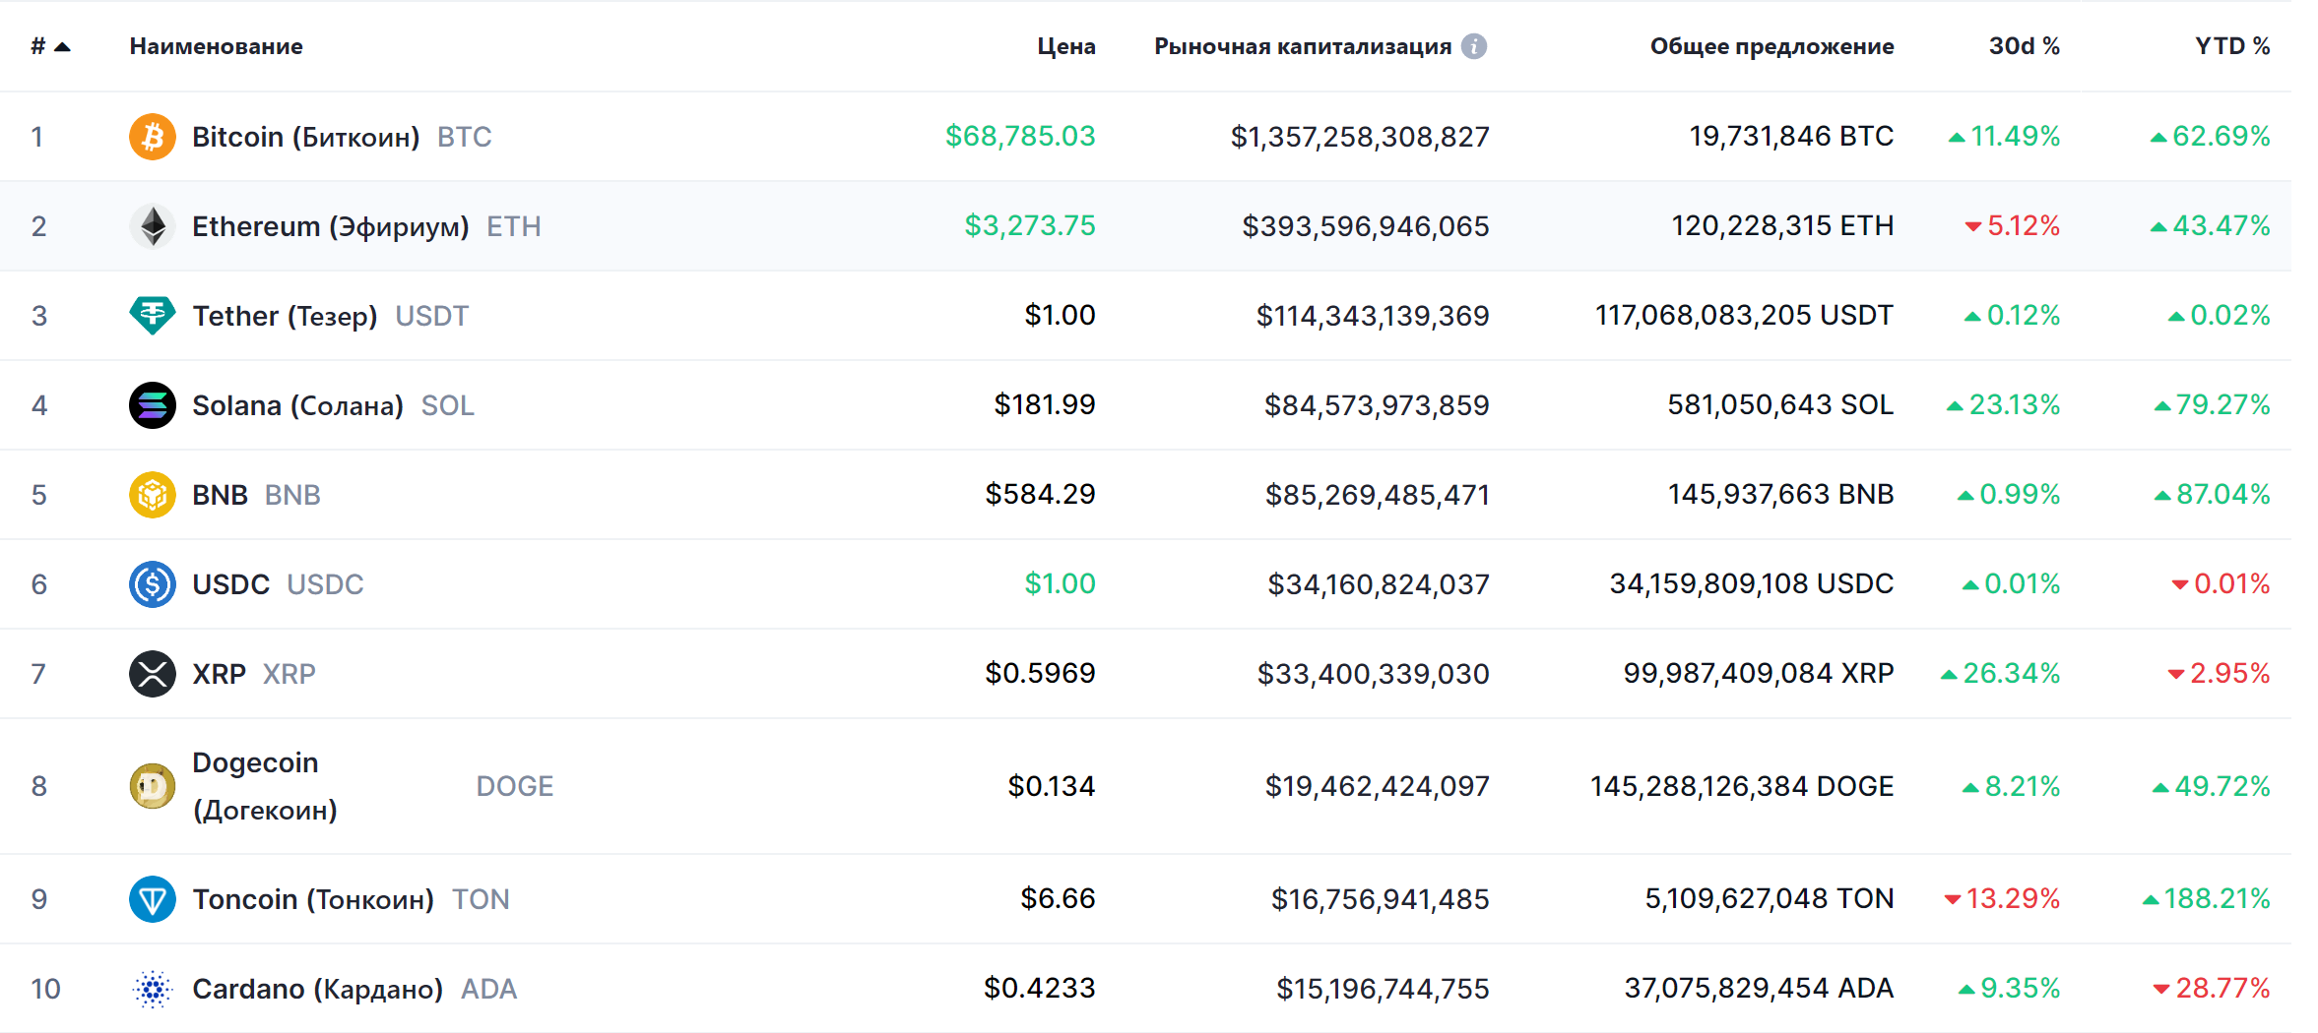Click Cardano price $0.4233
Screen dimensions: 2318x1033
(1040, 988)
